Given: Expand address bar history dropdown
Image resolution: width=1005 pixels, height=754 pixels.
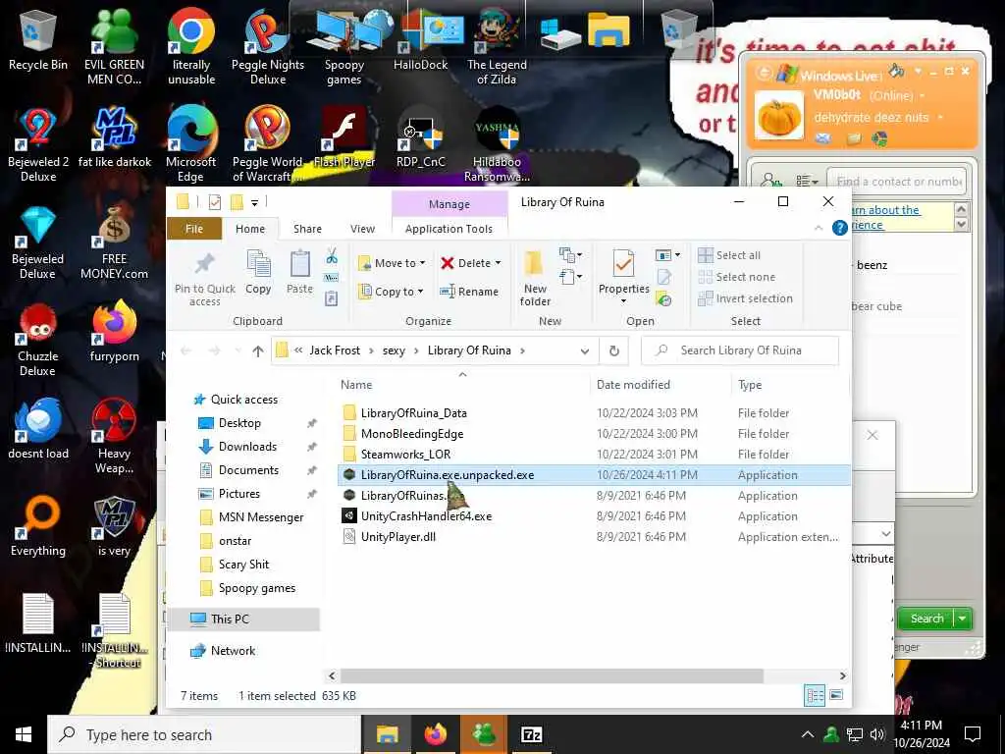Looking at the screenshot, I should tap(585, 350).
